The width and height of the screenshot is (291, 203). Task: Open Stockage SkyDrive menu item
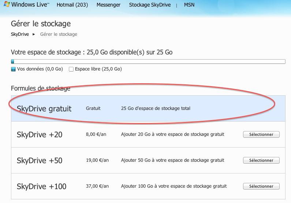(x=150, y=5)
